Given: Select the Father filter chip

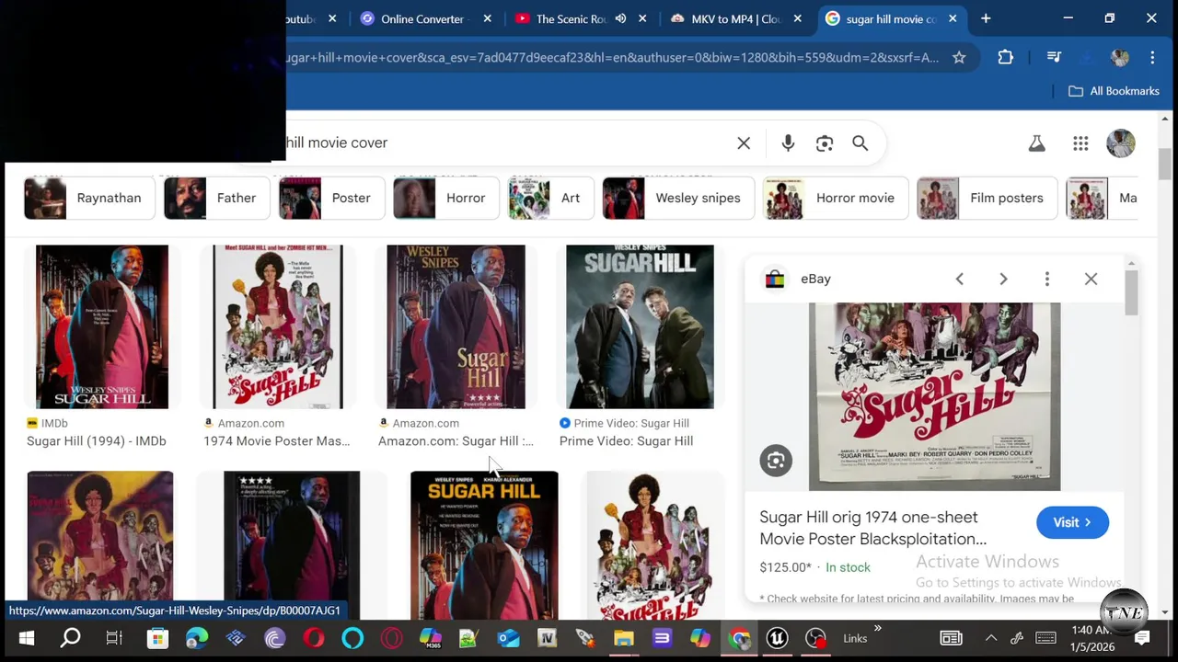Looking at the screenshot, I should 216,198.
